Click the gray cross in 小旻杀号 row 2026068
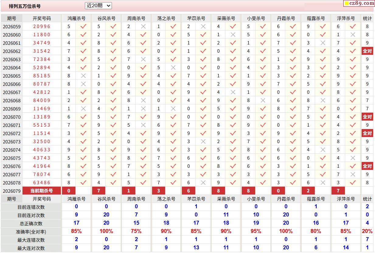The width and height of the screenshot is (375, 253). 263,100
